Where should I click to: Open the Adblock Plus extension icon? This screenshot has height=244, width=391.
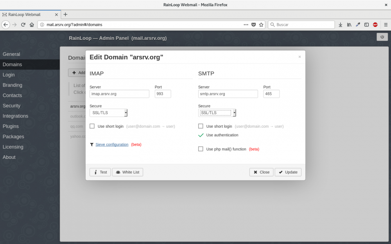(x=375, y=25)
